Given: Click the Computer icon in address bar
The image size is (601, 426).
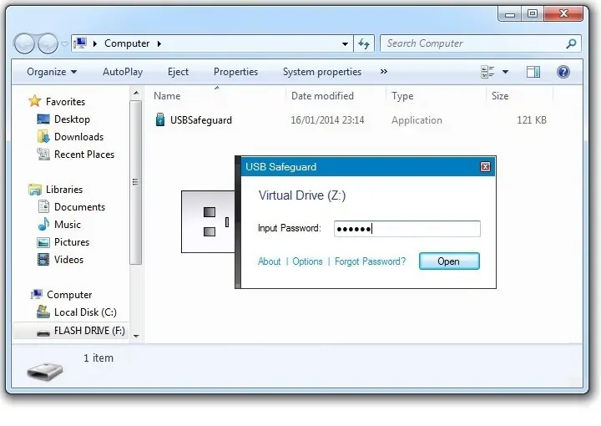Looking at the screenshot, I should click(80, 43).
